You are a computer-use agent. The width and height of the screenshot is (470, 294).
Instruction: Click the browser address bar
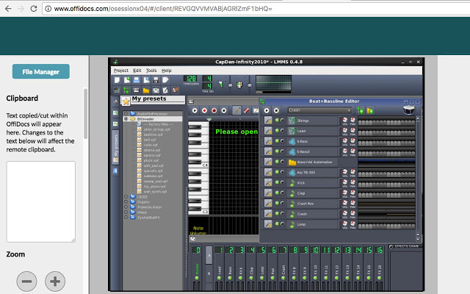coord(258,9)
